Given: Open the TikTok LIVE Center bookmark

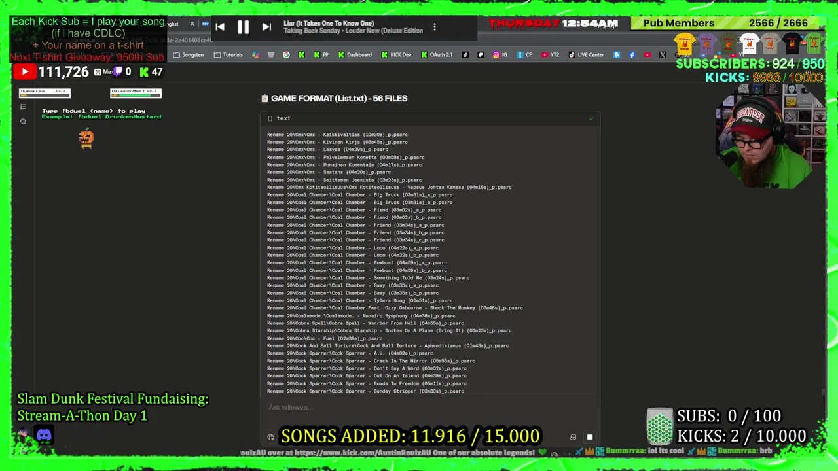Looking at the screenshot, I should [x=586, y=55].
